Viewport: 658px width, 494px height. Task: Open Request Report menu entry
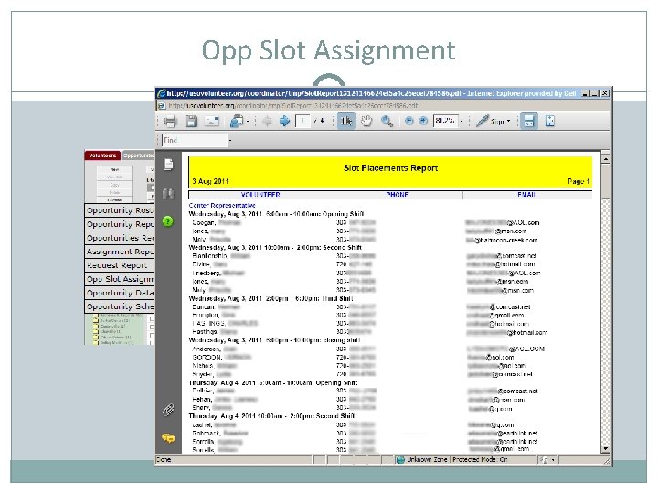pyautogui.click(x=120, y=265)
